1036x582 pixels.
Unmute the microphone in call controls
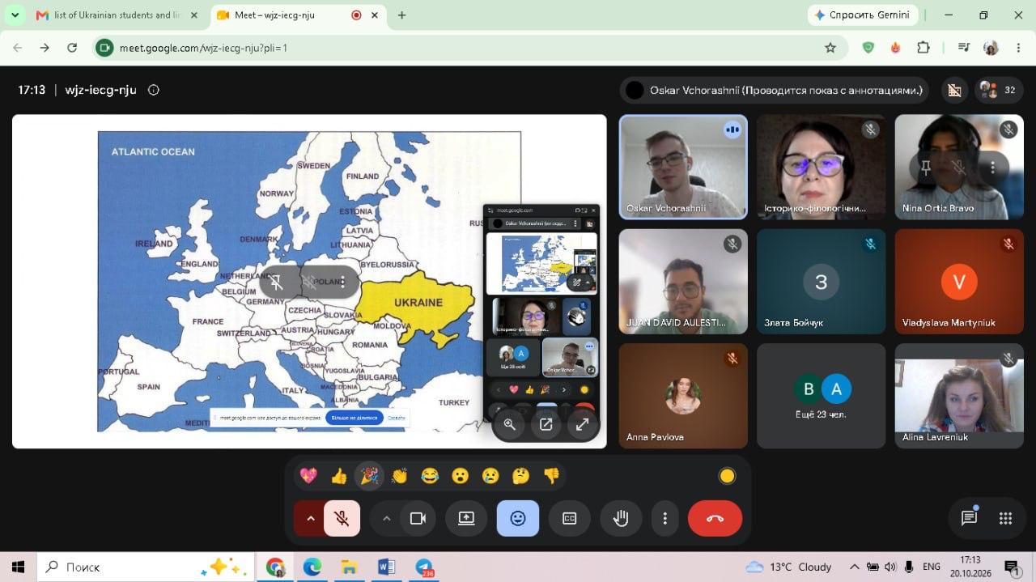tap(342, 519)
